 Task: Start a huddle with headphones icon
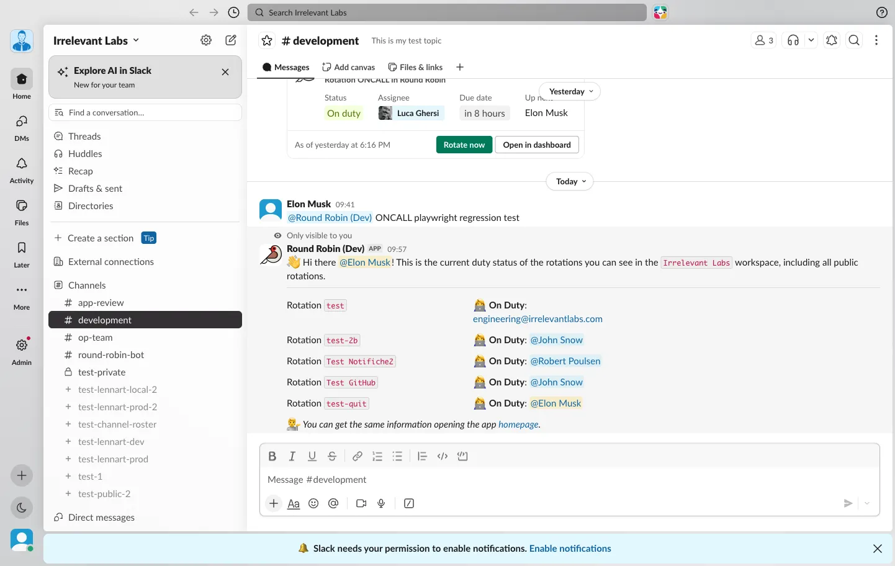[793, 40]
